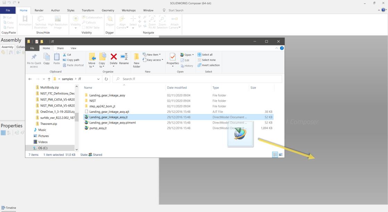Click Cut in File Explorer clipboard group
388x212 pixels.
point(67,55)
